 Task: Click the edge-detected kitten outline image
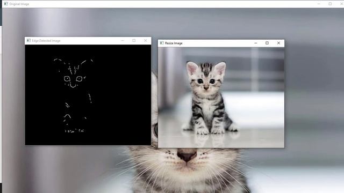click(x=88, y=95)
